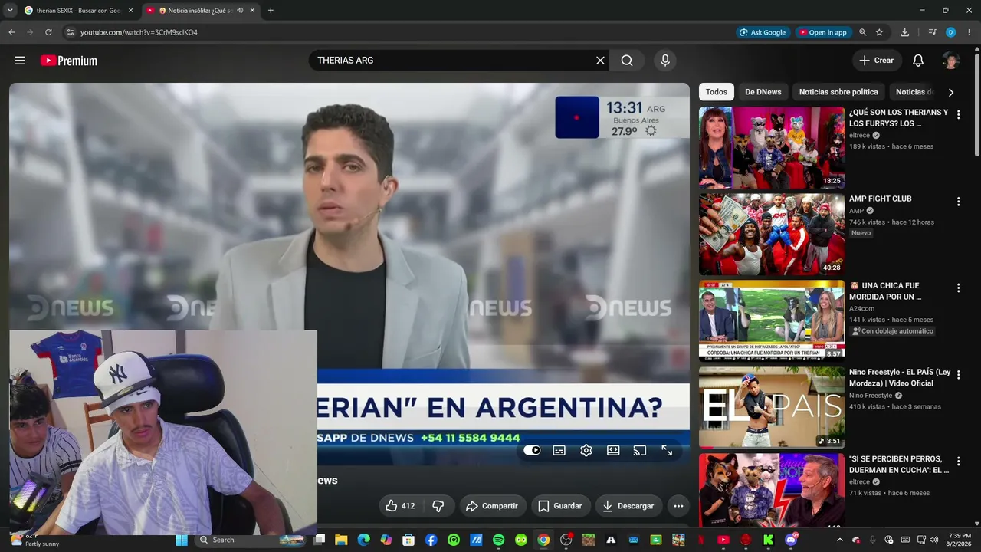Open options for SI SE PERCIBEN PERROS video
This screenshot has height=552, width=981.
[958, 462]
